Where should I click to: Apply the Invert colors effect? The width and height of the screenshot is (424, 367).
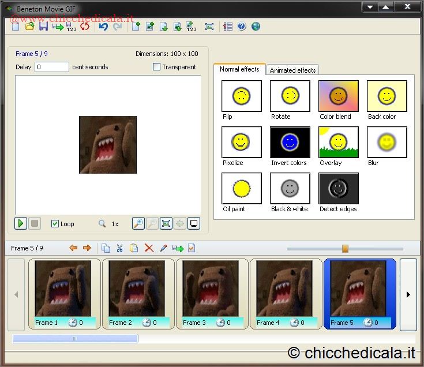click(x=290, y=142)
